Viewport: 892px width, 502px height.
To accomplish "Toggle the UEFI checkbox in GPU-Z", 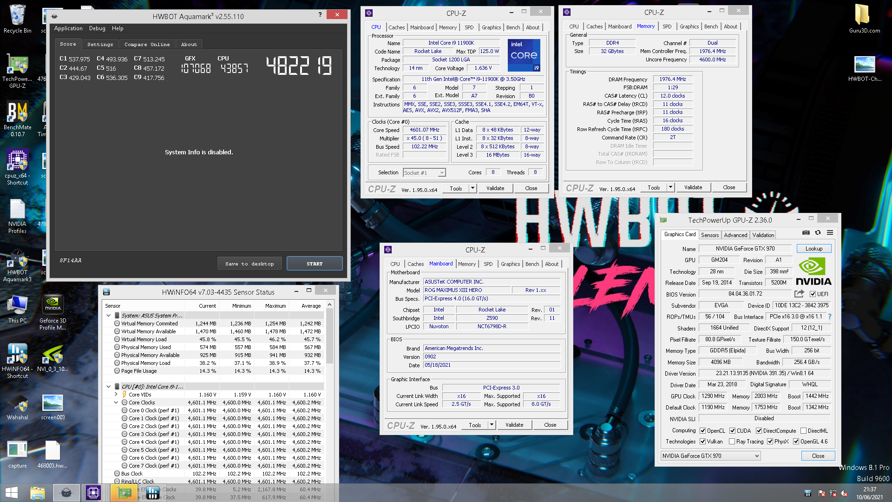I will click(813, 294).
